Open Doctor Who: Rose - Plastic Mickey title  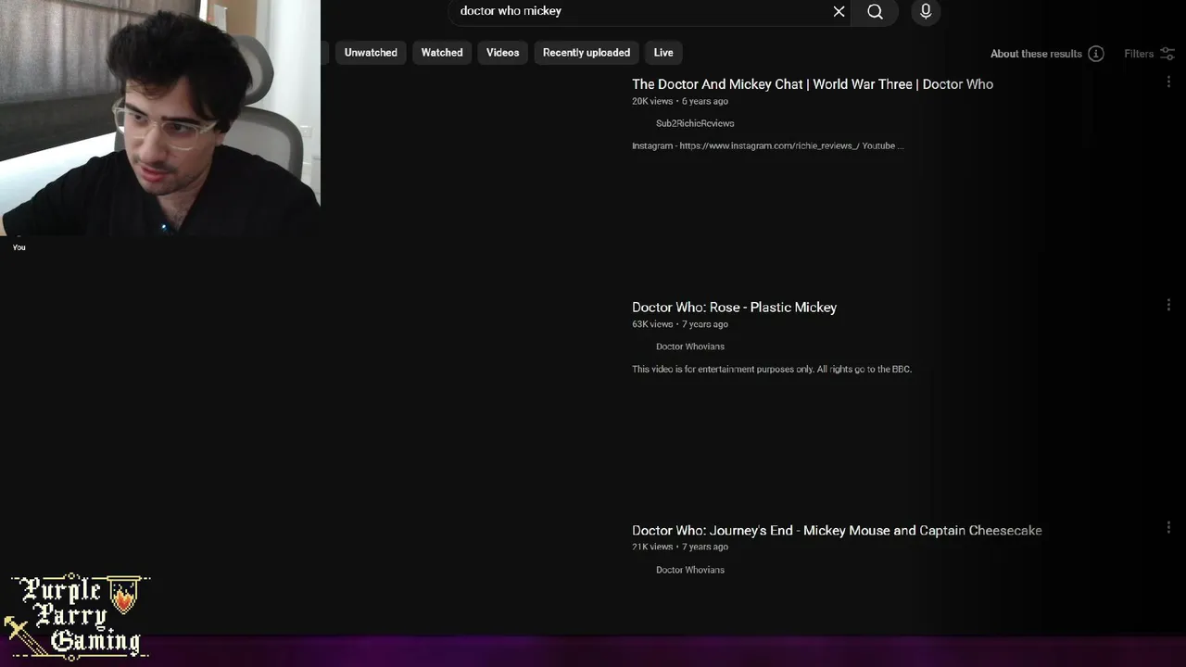[x=734, y=308]
